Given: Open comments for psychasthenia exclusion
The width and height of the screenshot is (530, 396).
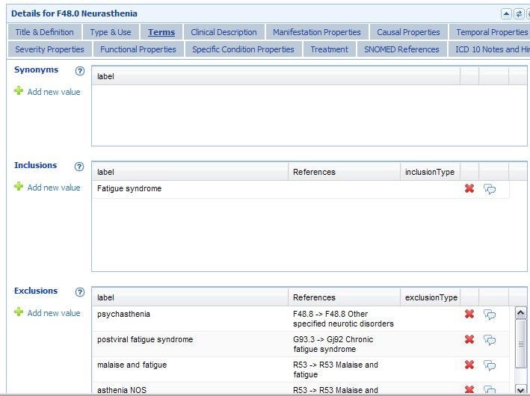Looking at the screenshot, I should click(x=490, y=315).
